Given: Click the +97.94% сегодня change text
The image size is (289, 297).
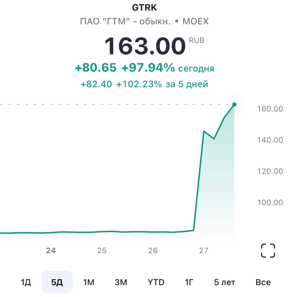Looking at the screenshot, I should 167,68.
